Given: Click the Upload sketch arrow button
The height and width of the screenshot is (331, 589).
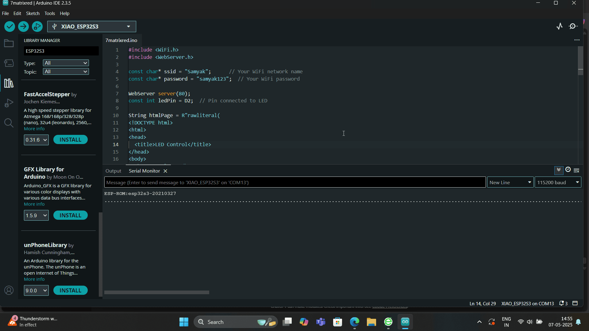Looking at the screenshot, I should 23,27.
